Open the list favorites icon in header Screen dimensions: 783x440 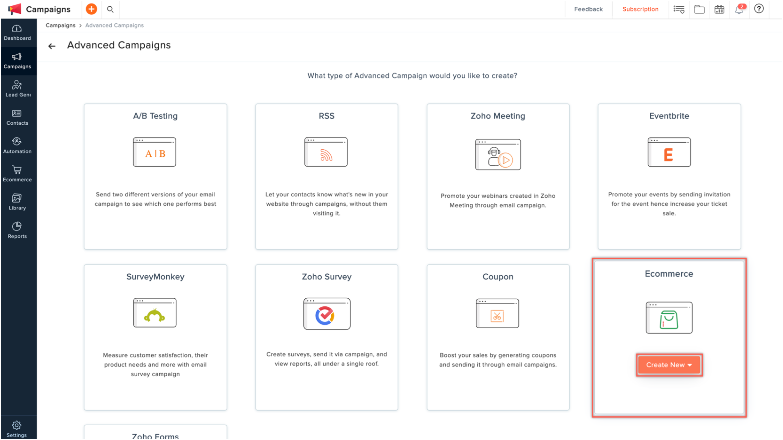(x=679, y=9)
